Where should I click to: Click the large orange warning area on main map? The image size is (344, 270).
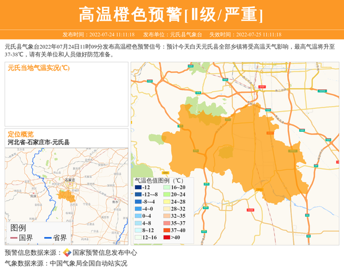[241, 149]
